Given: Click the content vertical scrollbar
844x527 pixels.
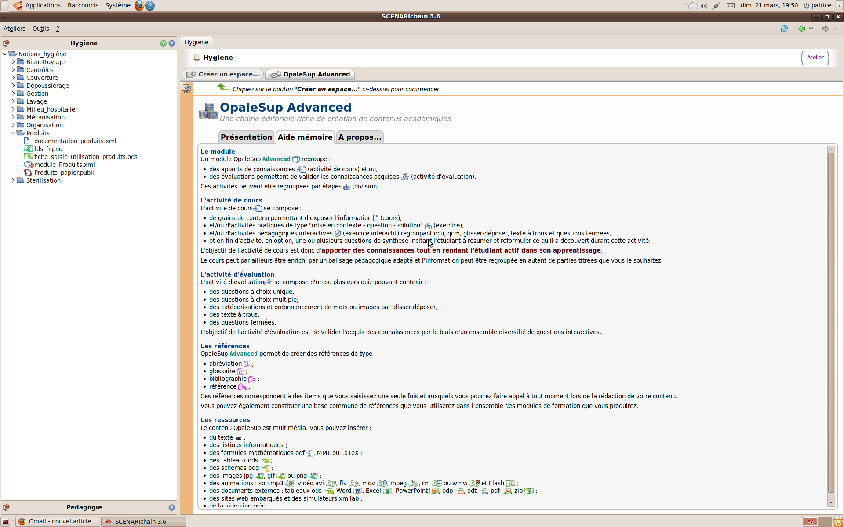Looking at the screenshot, I should [x=831, y=323].
